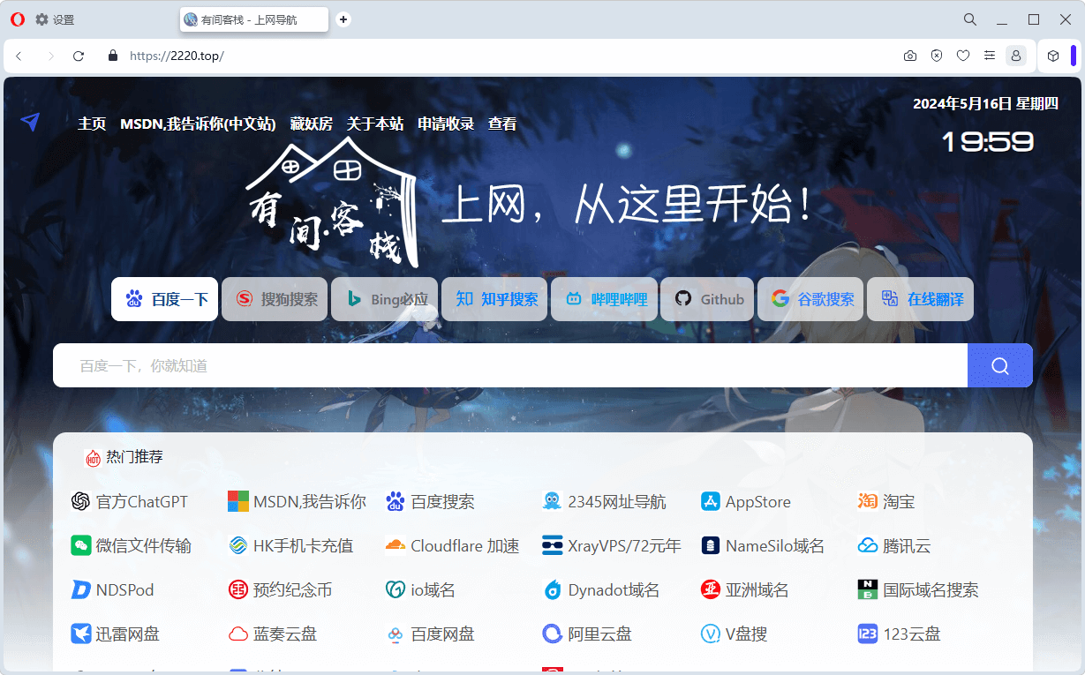Open the io域名 link

tap(421, 590)
